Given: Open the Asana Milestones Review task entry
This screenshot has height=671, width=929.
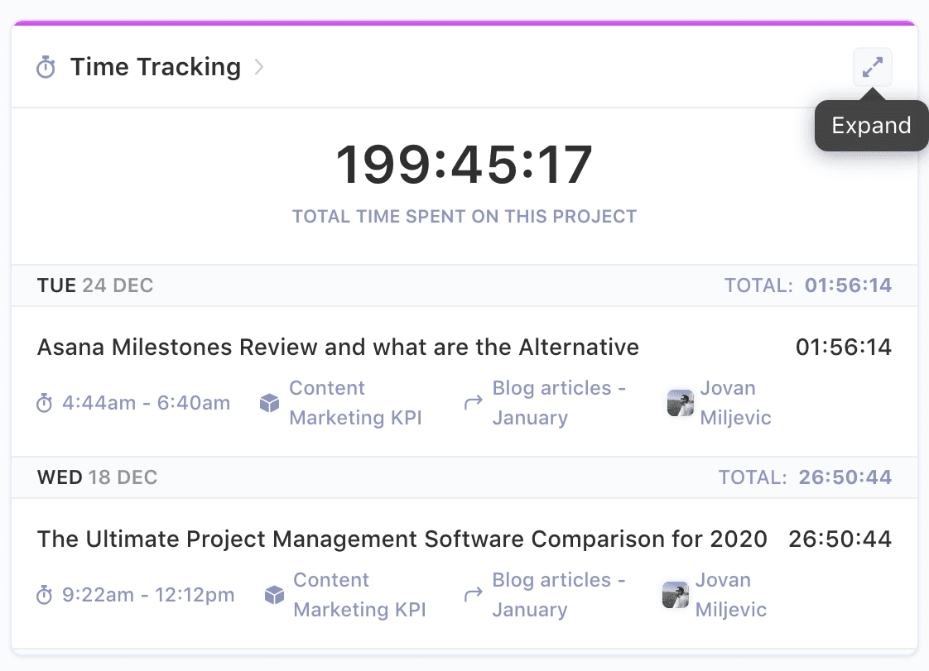Looking at the screenshot, I should (x=337, y=347).
